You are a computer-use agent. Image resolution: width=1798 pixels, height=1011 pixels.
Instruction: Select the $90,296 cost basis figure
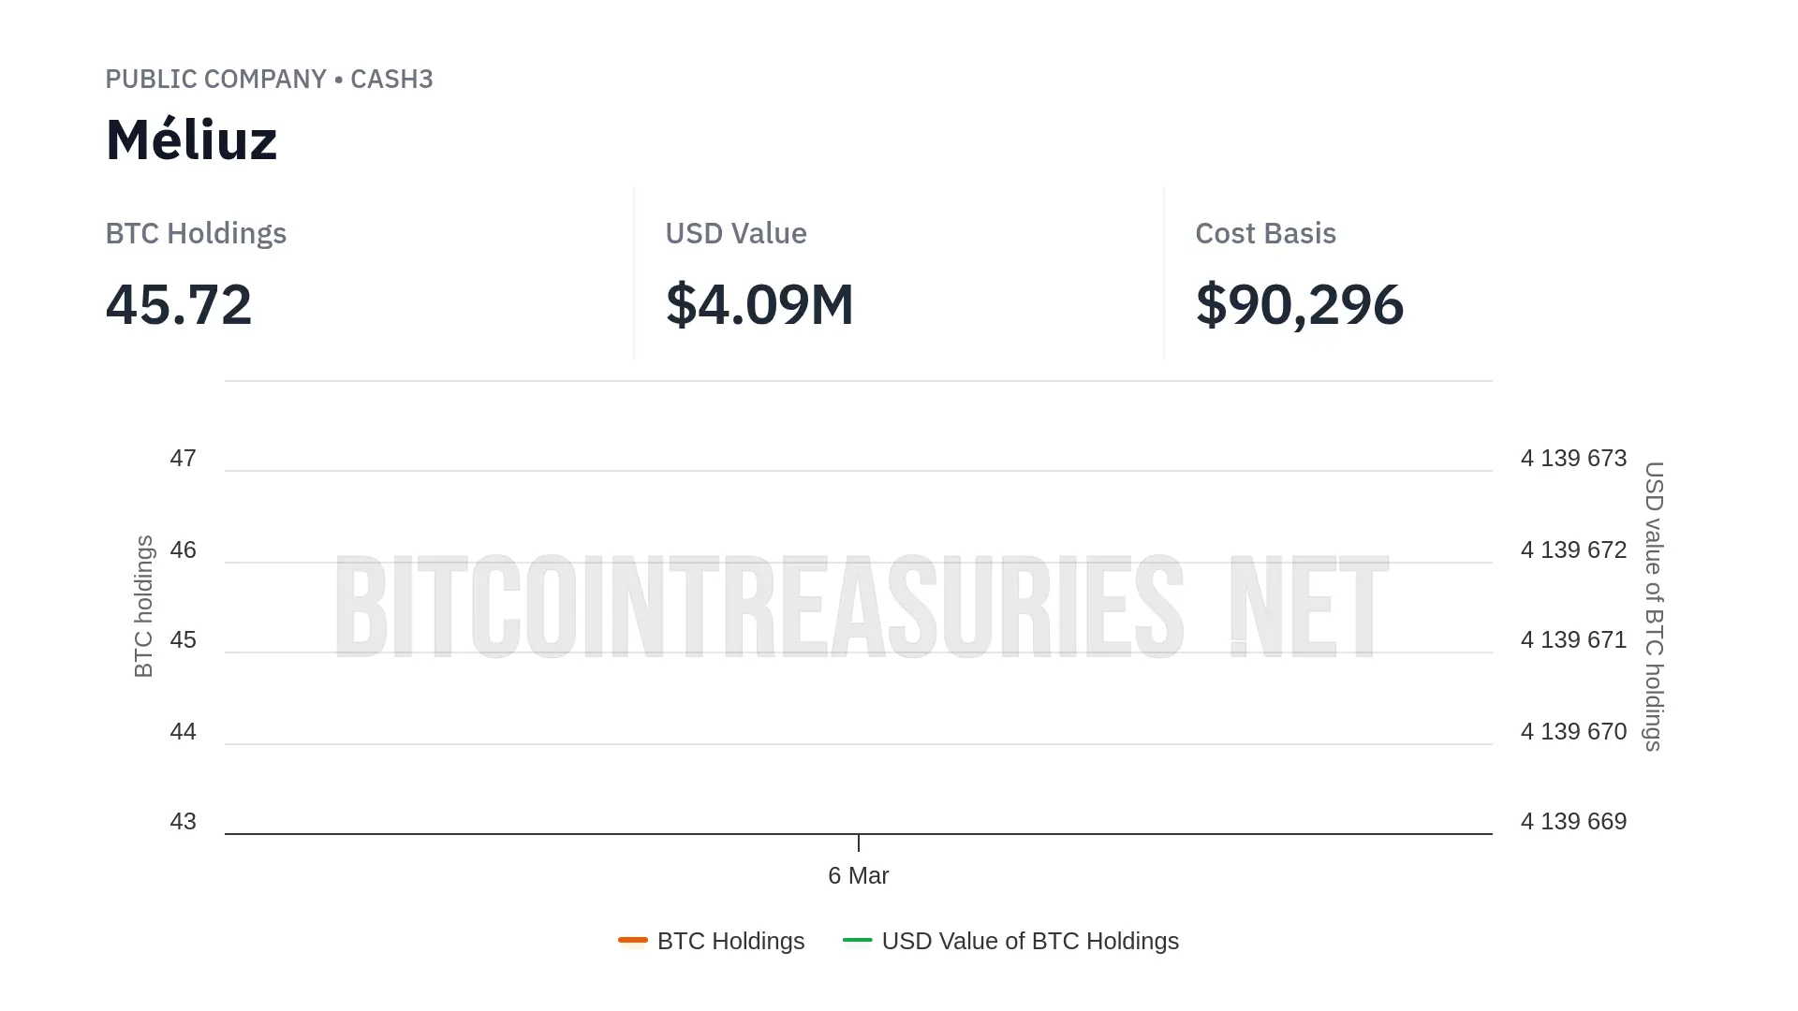(x=1299, y=304)
